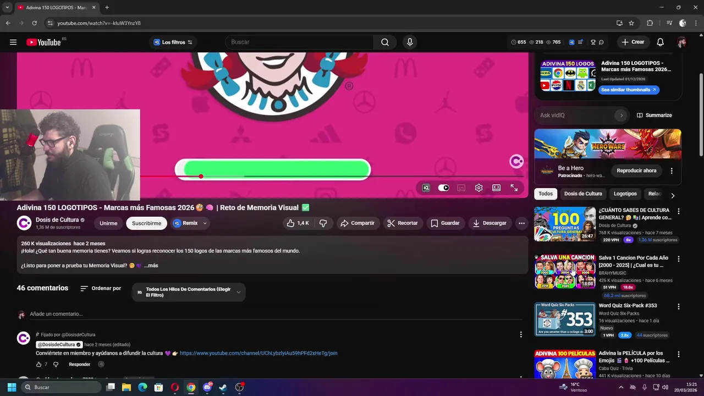Open Hero Wars ad options menu
Image resolution: width=704 pixels, height=396 pixels.
point(672,171)
